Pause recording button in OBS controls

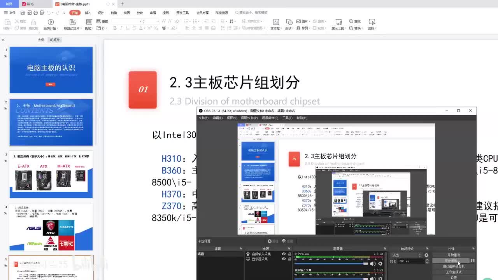point(473,261)
